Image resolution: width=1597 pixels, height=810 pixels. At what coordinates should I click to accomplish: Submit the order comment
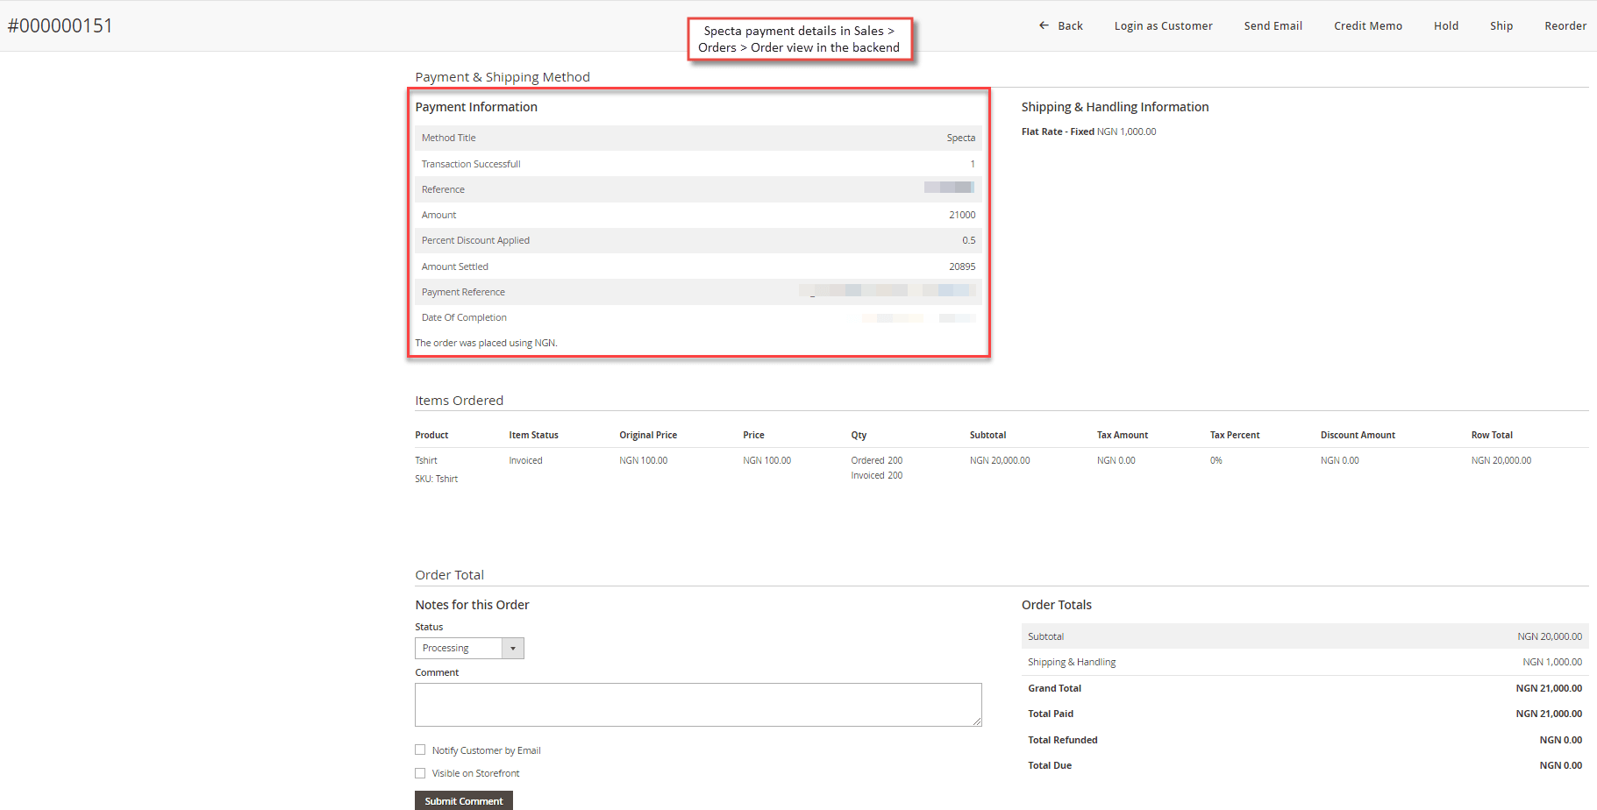(x=463, y=800)
